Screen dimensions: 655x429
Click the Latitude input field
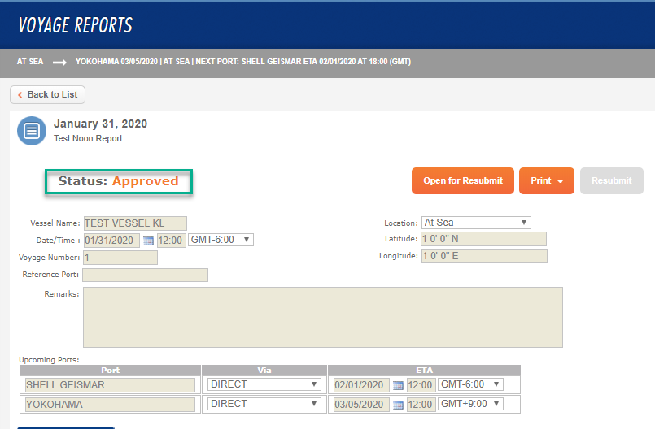483,239
